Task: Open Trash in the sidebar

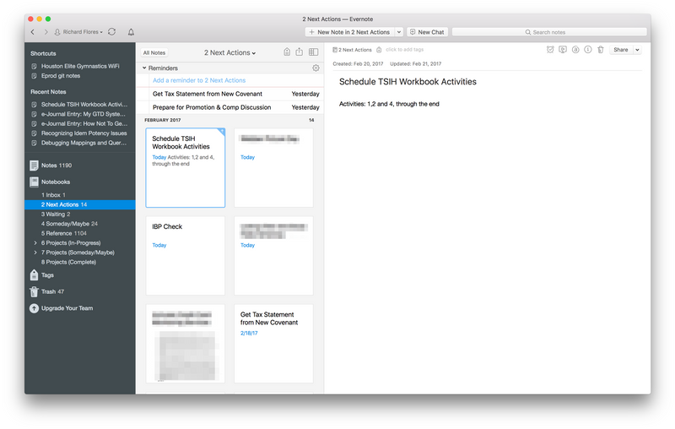Action: pyautogui.click(x=47, y=291)
